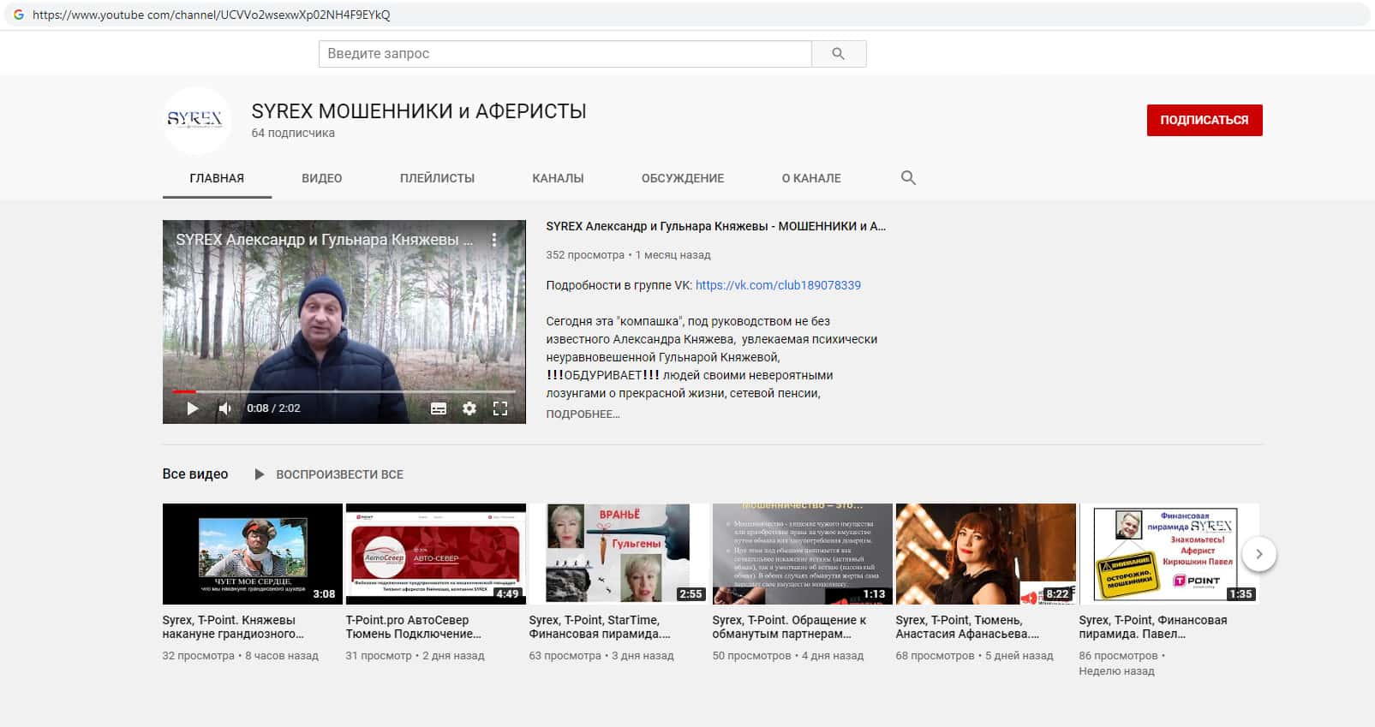
Task: Click the search magnifier button
Action: [838, 54]
